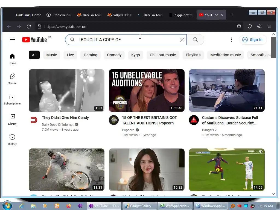Go to the YouTube logo homepage
This screenshot has width=280, height=210.
coord(34,40)
